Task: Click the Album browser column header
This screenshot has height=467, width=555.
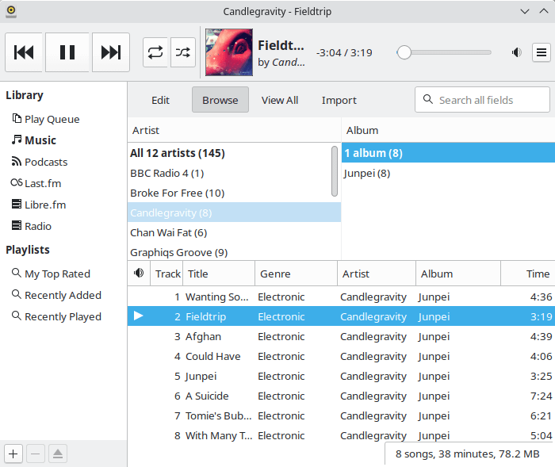Action: click(x=448, y=130)
